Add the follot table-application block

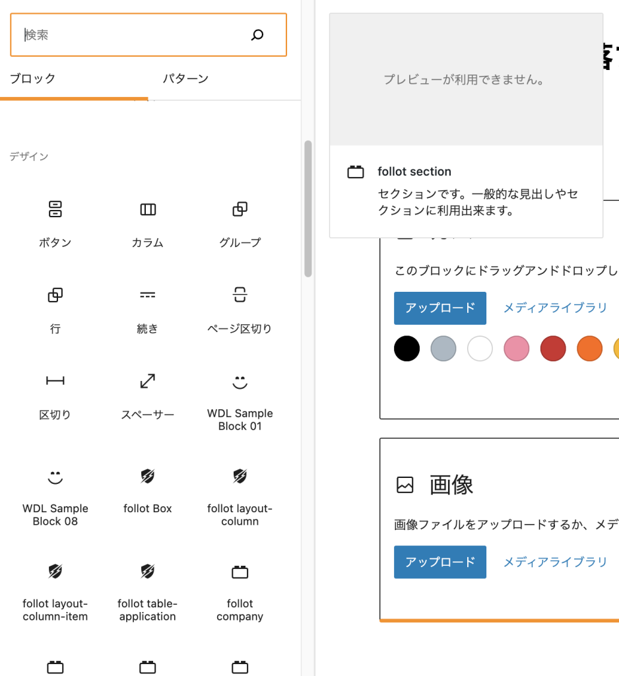point(148,592)
